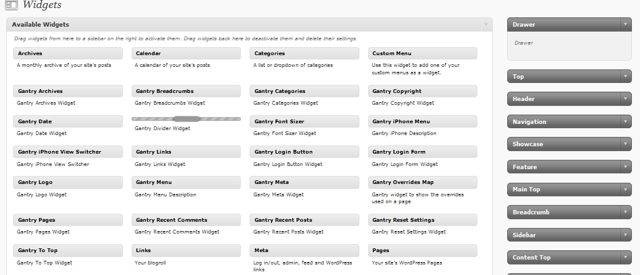Expand the Content Top sidebar arrow

pyautogui.click(x=625, y=258)
